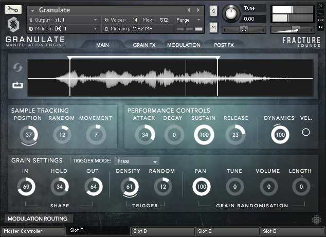Click the Tune value 0.00 field

point(254,19)
